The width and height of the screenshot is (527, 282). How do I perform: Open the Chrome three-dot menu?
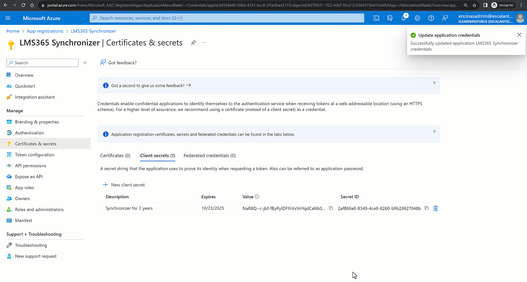(521, 5)
